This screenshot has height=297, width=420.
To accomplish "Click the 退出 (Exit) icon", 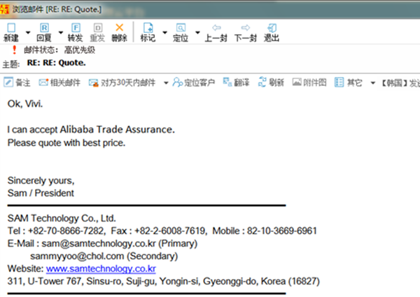I will (x=272, y=33).
